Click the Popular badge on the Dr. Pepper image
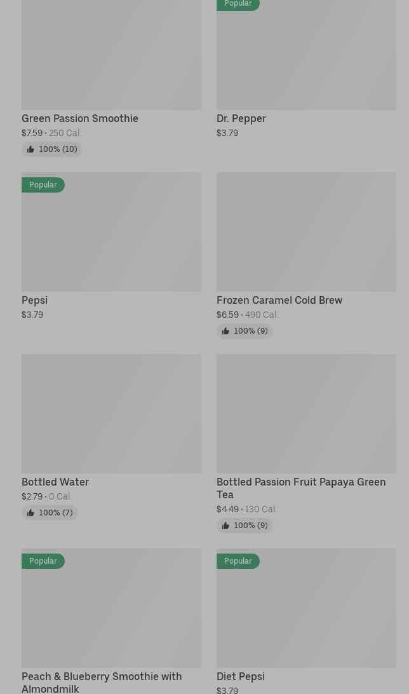The image size is (409, 694). (x=238, y=4)
